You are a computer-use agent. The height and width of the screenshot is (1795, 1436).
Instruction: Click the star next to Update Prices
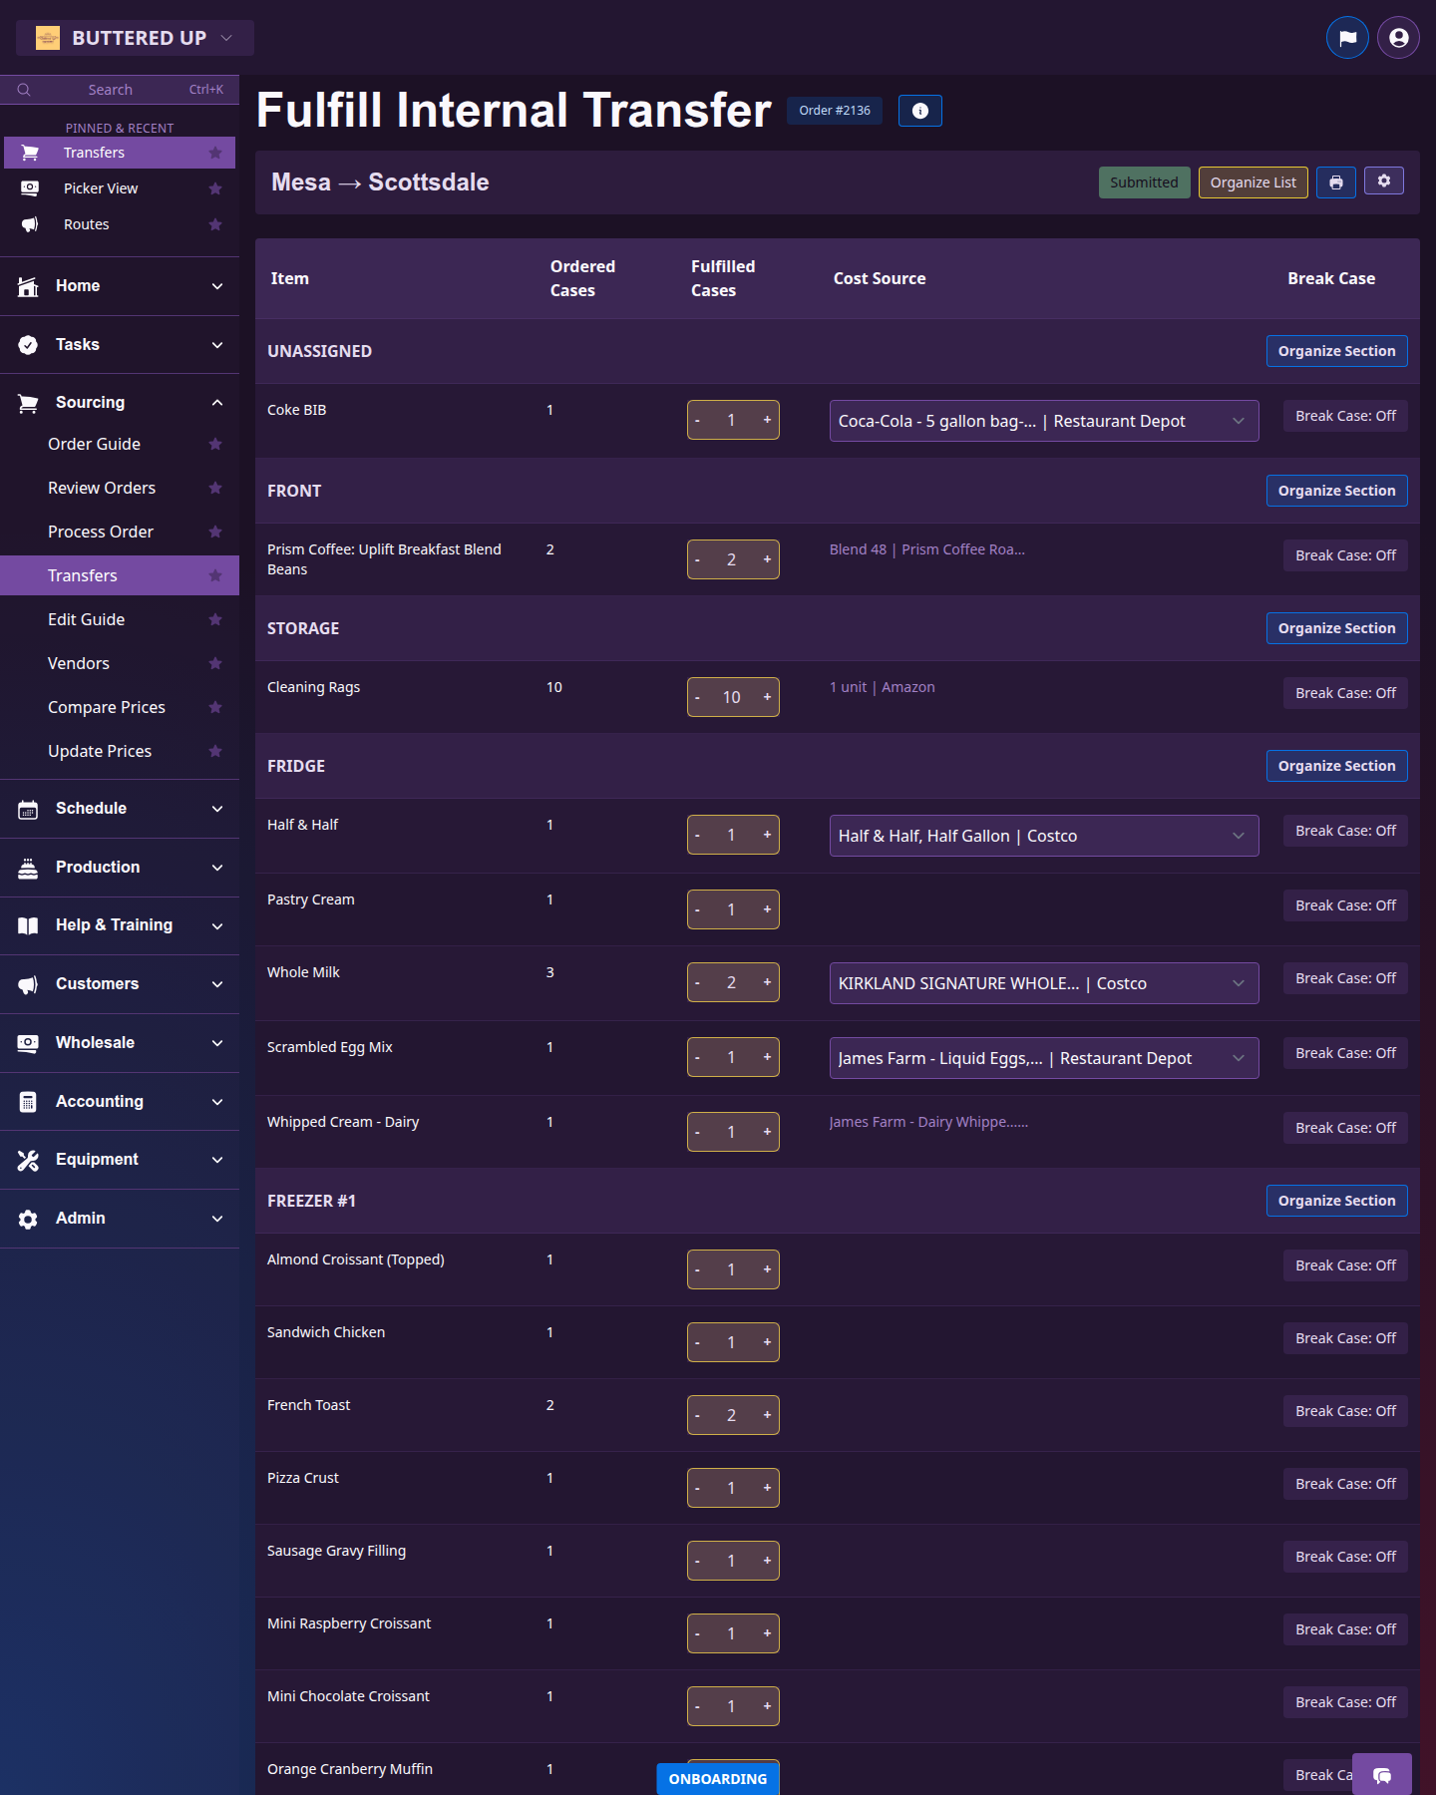pos(215,751)
